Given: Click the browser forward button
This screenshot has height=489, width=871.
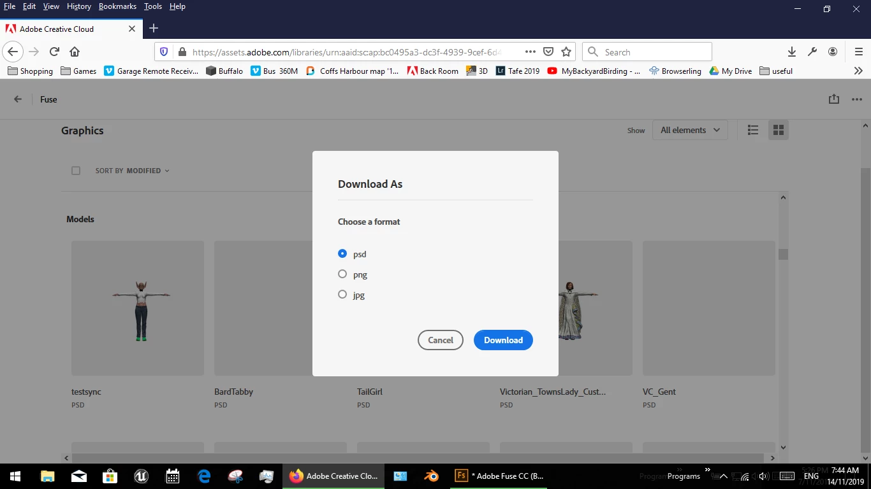Looking at the screenshot, I should 34,52.
